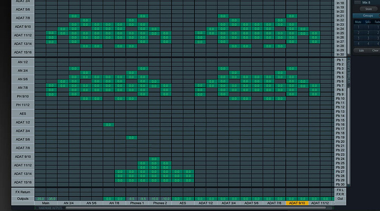This screenshot has width=380, height=211.
Task: Click the Pb 30 channel label
Action: (340, 185)
